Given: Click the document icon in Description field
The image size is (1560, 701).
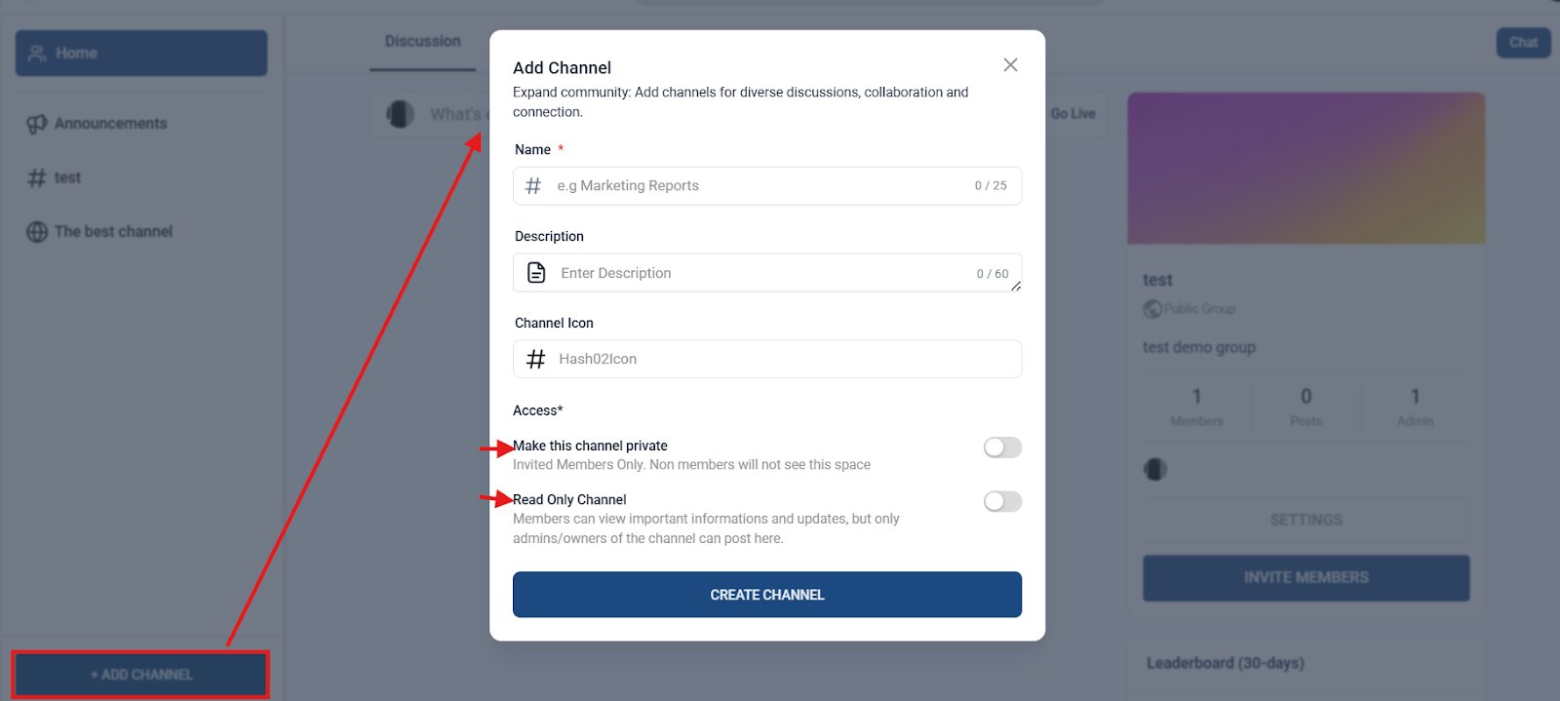Looking at the screenshot, I should 536,273.
